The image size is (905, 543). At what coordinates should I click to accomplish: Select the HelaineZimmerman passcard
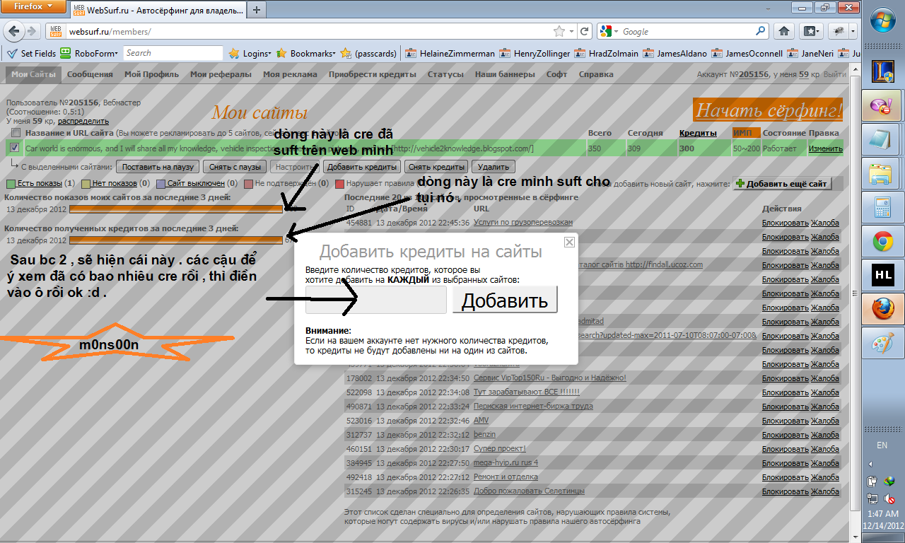click(449, 53)
